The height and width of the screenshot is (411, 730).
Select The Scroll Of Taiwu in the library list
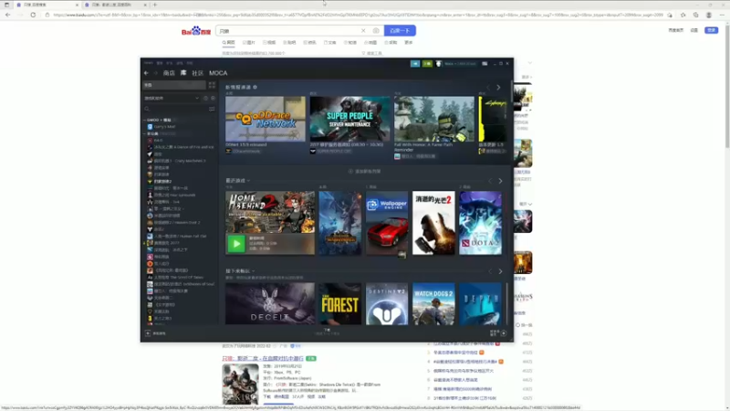(x=175, y=278)
